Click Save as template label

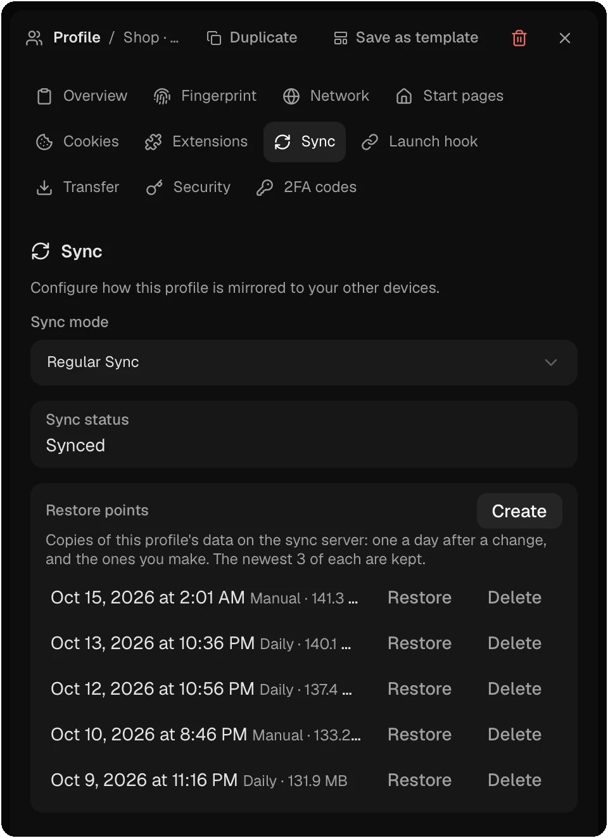[417, 38]
